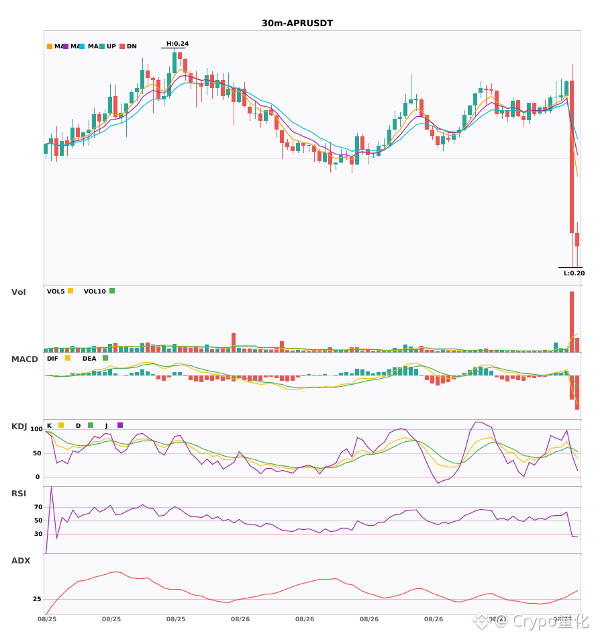Click the DIF legend text
This screenshot has width=594, height=638.
point(52,359)
